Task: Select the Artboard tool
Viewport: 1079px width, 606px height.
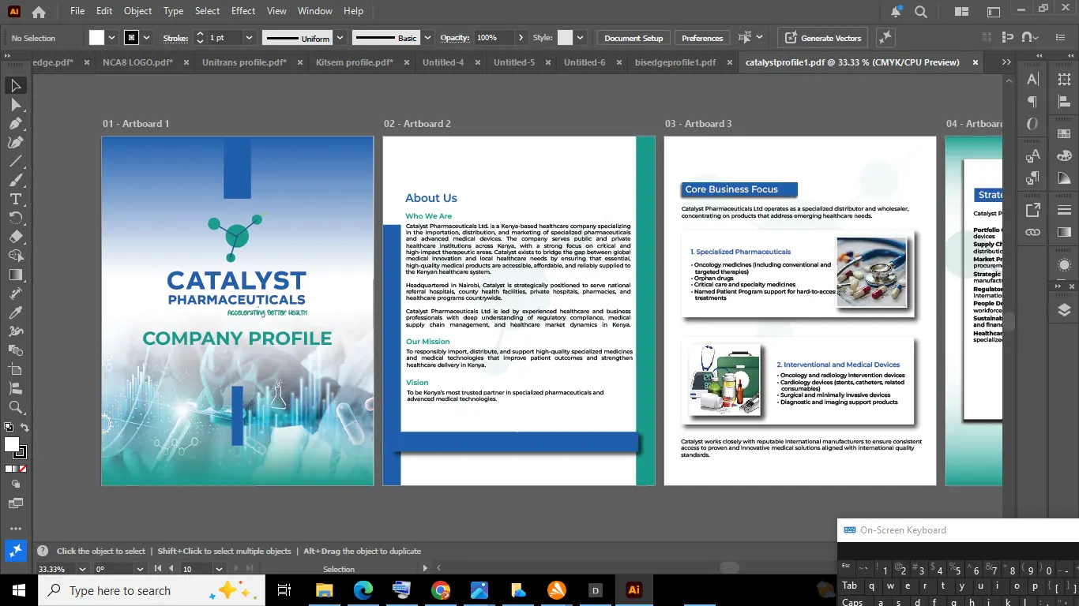Action: (16, 369)
